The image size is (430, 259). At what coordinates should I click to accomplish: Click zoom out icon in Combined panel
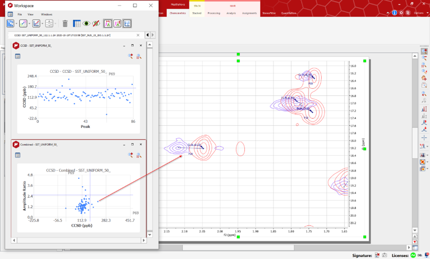(139, 155)
